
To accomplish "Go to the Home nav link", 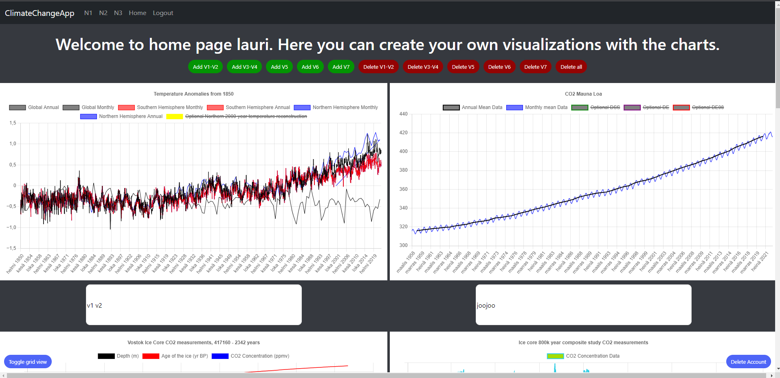I will 137,13.
